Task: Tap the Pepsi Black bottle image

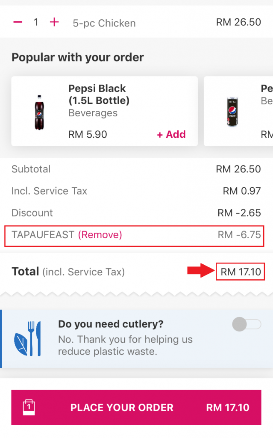Action: point(39,112)
